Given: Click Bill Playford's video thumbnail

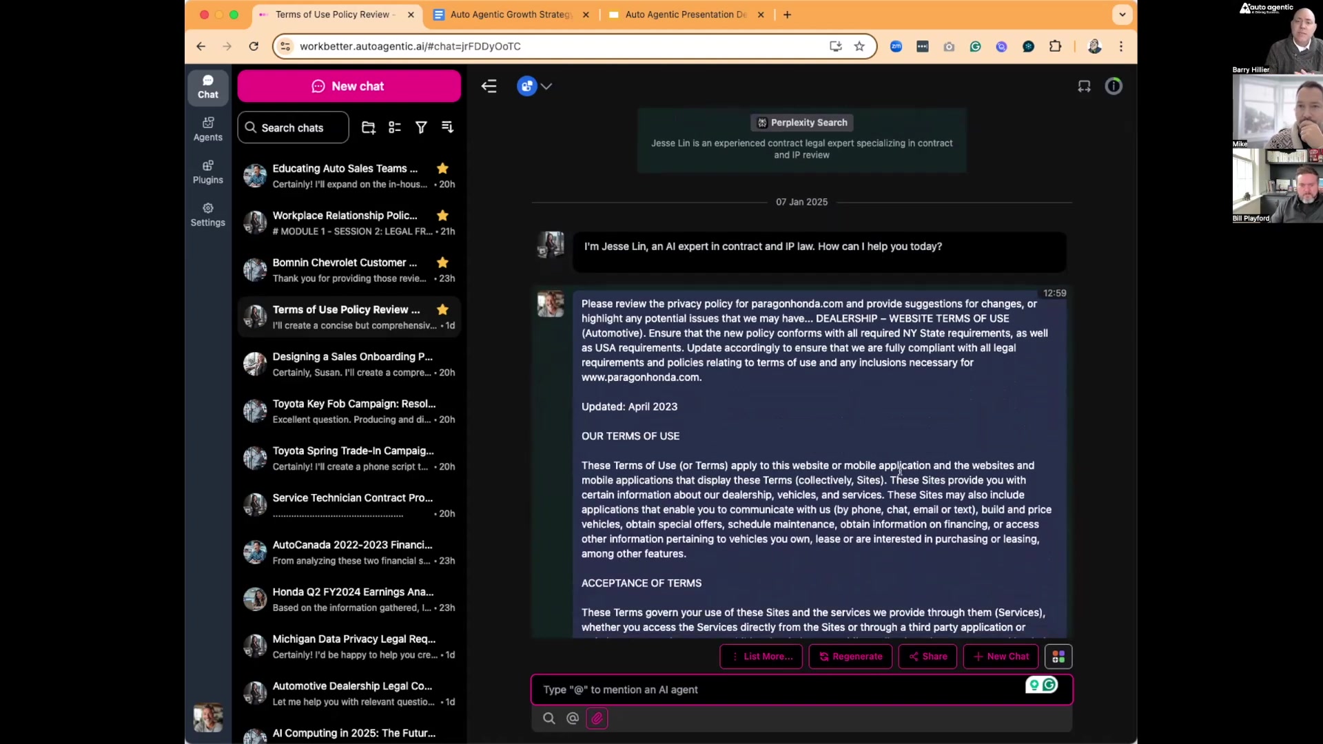Looking at the screenshot, I should point(1278,186).
